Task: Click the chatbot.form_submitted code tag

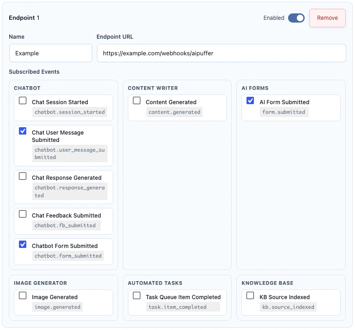Action: click(x=68, y=256)
